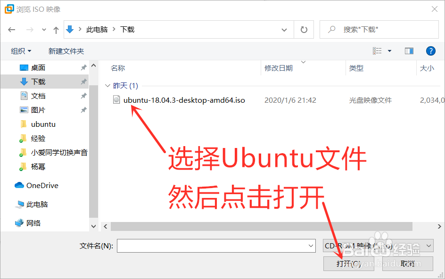
Task: Unpin 图片 using its pin icon
Action: tap(83, 110)
